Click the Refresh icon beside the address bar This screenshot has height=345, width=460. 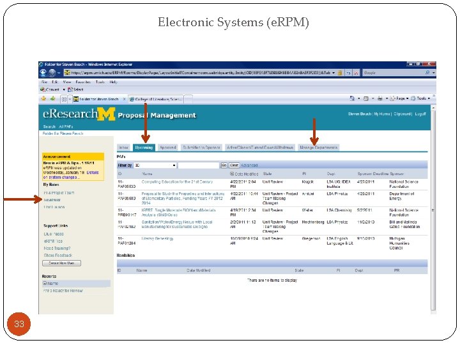pos(349,73)
